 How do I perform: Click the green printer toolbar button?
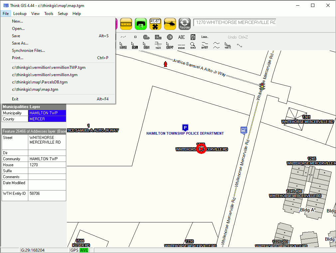pyautogui.click(x=141, y=24)
